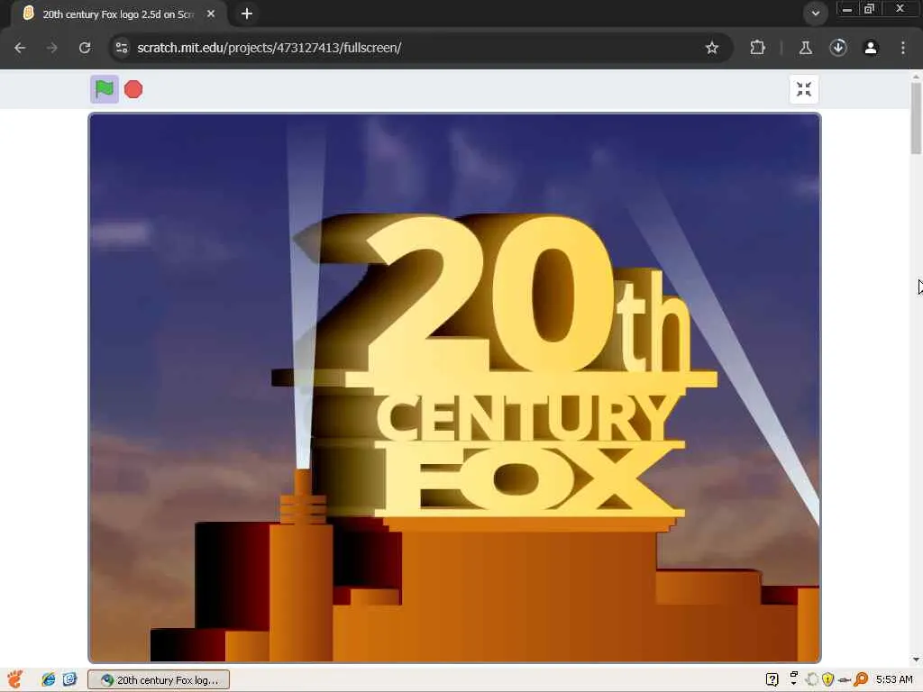Stop the project with the red stop button
Viewport: 923px width, 692px height.
[x=133, y=89]
